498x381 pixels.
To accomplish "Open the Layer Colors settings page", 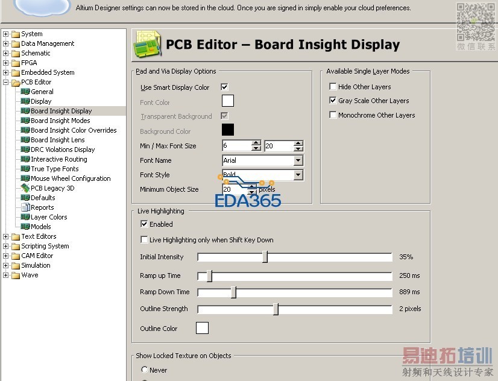I will click(49, 217).
